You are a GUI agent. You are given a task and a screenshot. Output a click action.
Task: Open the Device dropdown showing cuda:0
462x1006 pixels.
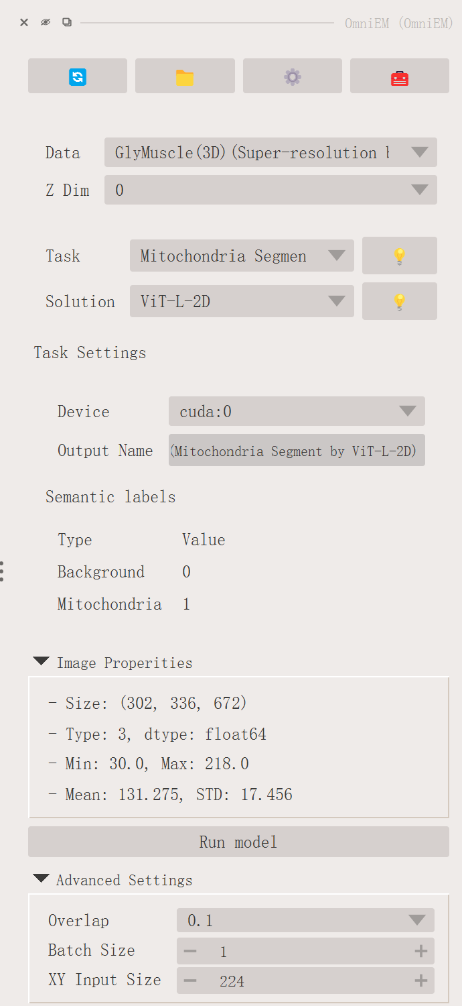297,411
